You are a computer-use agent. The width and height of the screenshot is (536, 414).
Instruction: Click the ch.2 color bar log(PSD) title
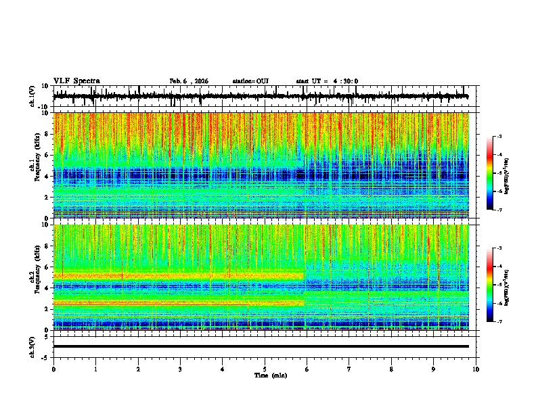coord(506,287)
